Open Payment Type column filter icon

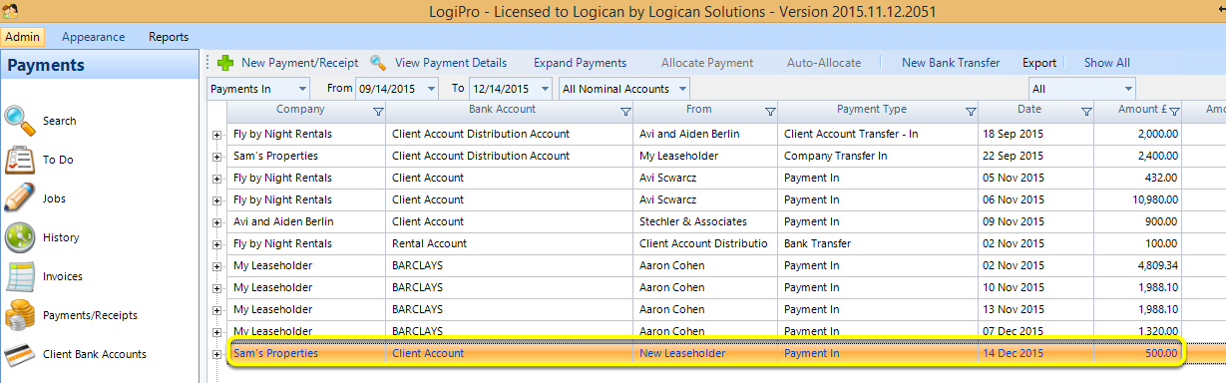971,111
